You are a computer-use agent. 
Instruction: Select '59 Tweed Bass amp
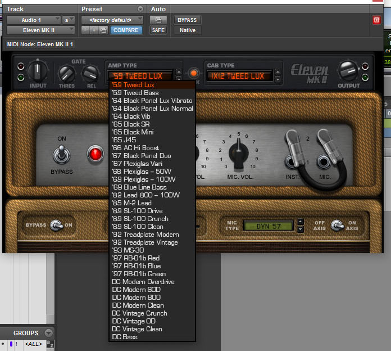[x=152, y=93]
